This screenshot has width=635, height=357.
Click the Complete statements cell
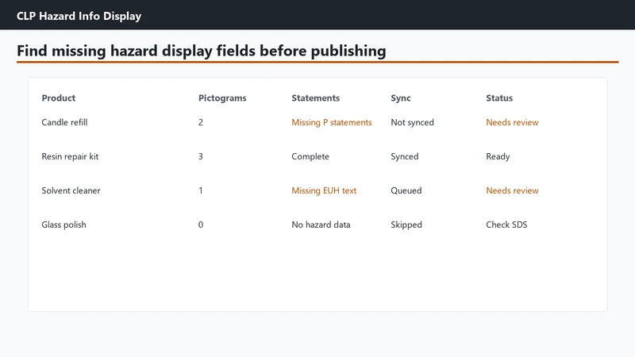point(310,156)
